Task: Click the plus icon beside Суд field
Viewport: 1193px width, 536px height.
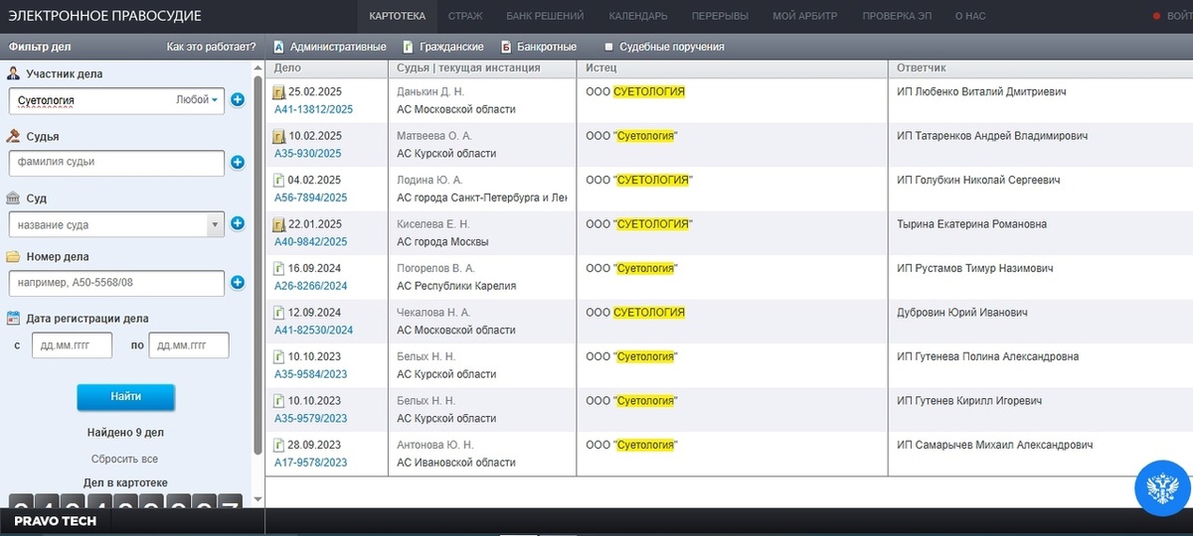Action: [238, 223]
